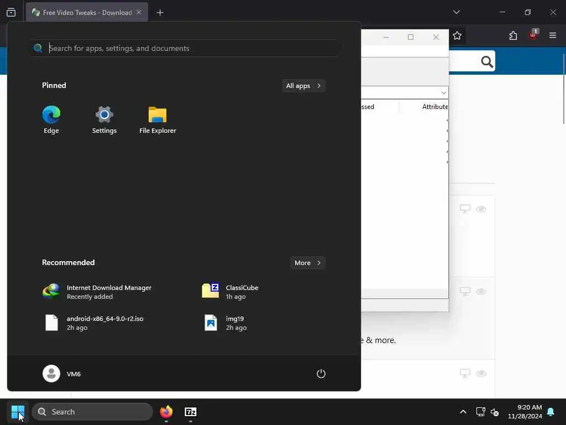Screen dimensions: 566x425
Task: Expand 7-Zip address path dropdown
Action: pyautogui.click(x=443, y=93)
